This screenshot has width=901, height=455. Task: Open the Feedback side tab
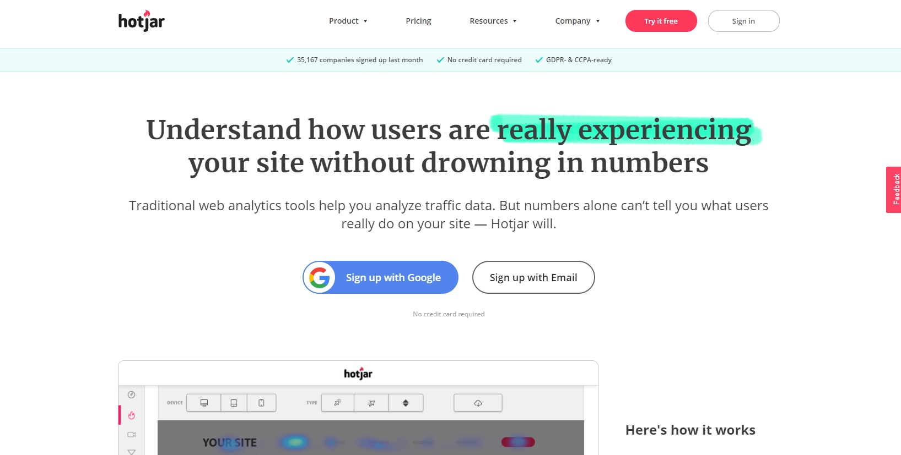[894, 190]
